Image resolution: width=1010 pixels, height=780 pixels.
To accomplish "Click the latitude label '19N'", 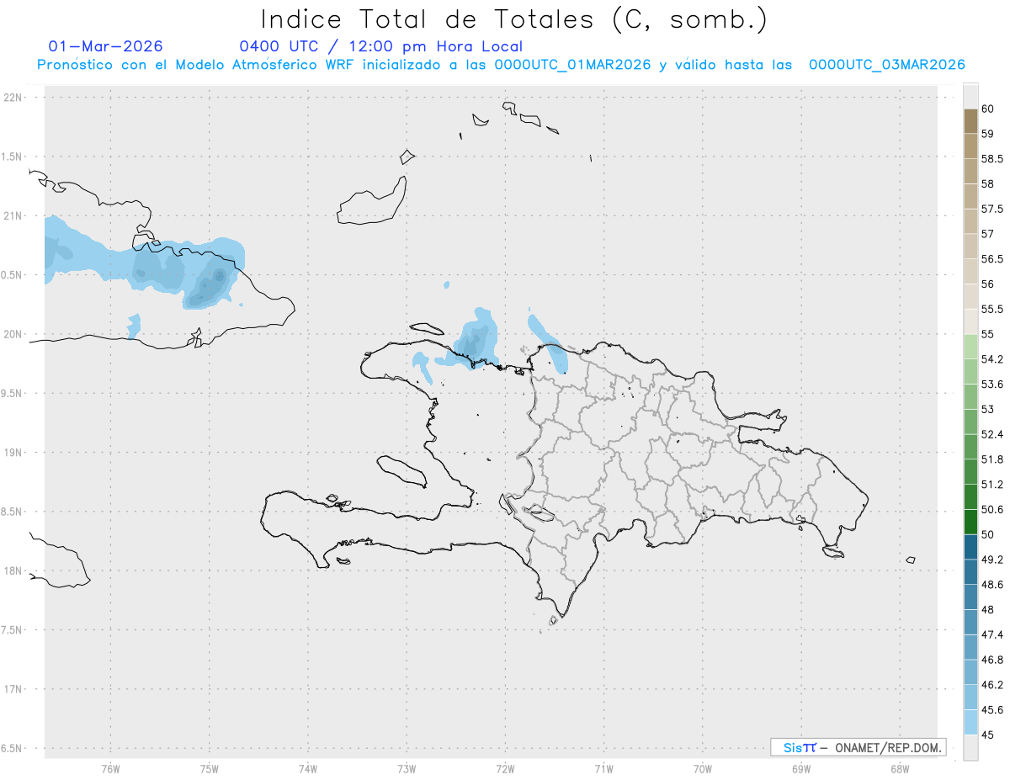I will click(13, 452).
